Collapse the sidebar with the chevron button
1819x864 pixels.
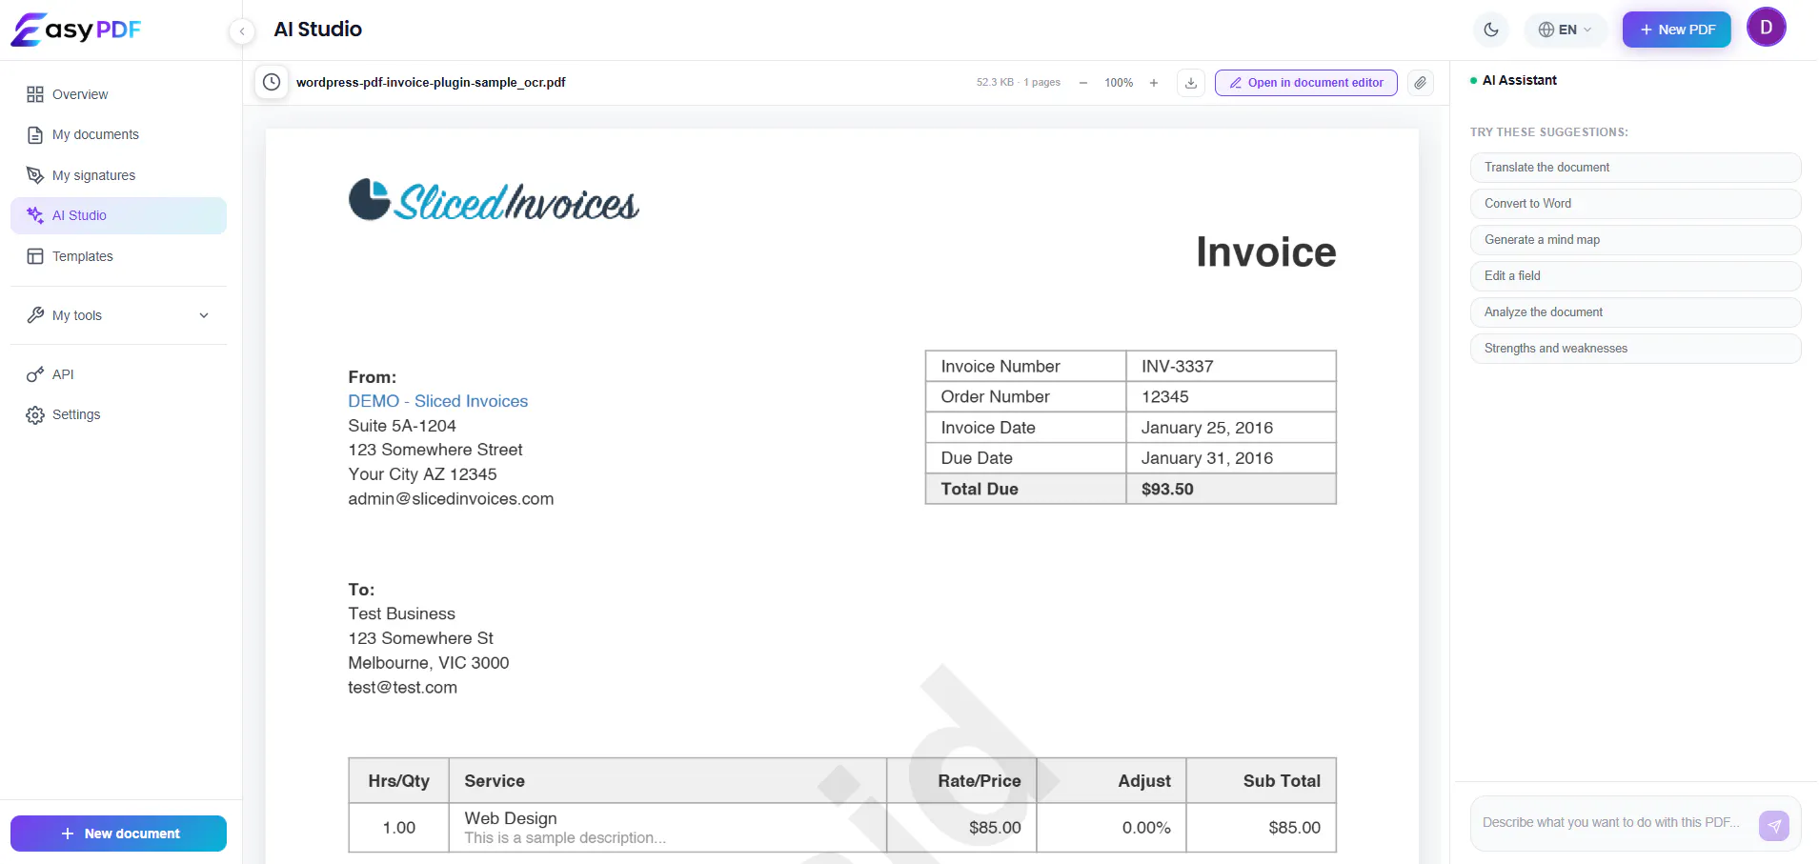(x=242, y=31)
